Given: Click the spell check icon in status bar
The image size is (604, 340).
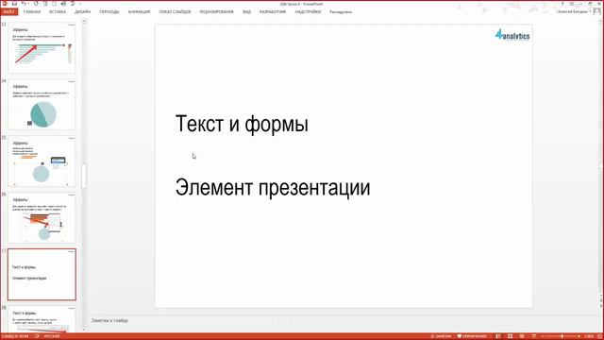Looking at the screenshot, I should point(37,336).
